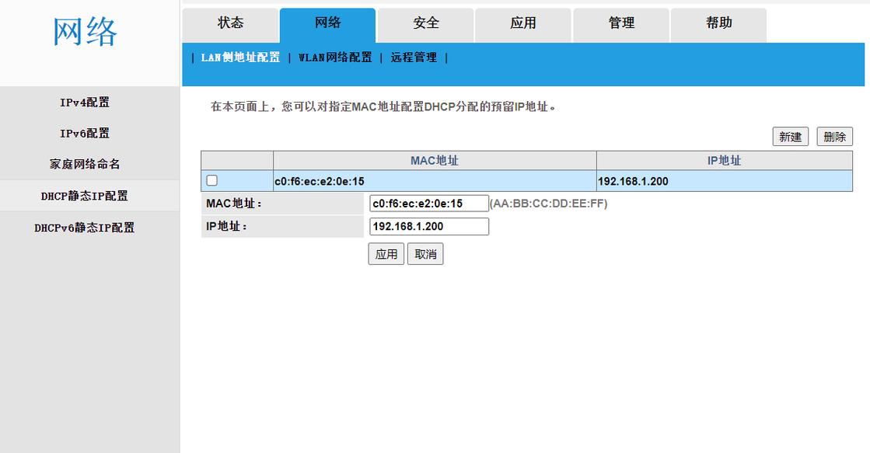Select IPv6配置 in the sidebar

(x=86, y=133)
